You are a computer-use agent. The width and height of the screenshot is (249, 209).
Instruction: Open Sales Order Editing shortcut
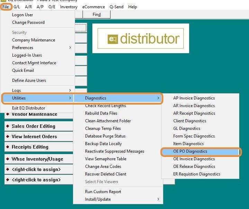(39, 126)
